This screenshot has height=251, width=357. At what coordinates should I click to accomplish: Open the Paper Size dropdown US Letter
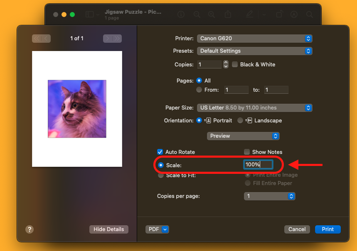tap(254, 108)
